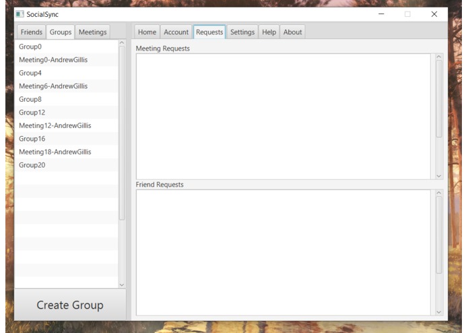Select Group16 in the list
The width and height of the screenshot is (468, 333).
[x=67, y=139]
